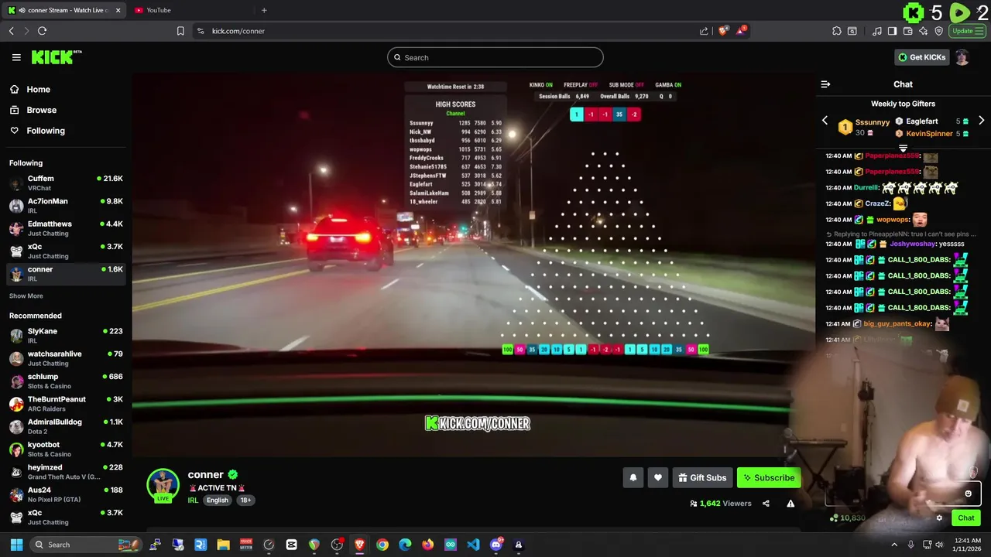Show next weekly top gifter
Screen dimensions: 991x557
point(981,121)
